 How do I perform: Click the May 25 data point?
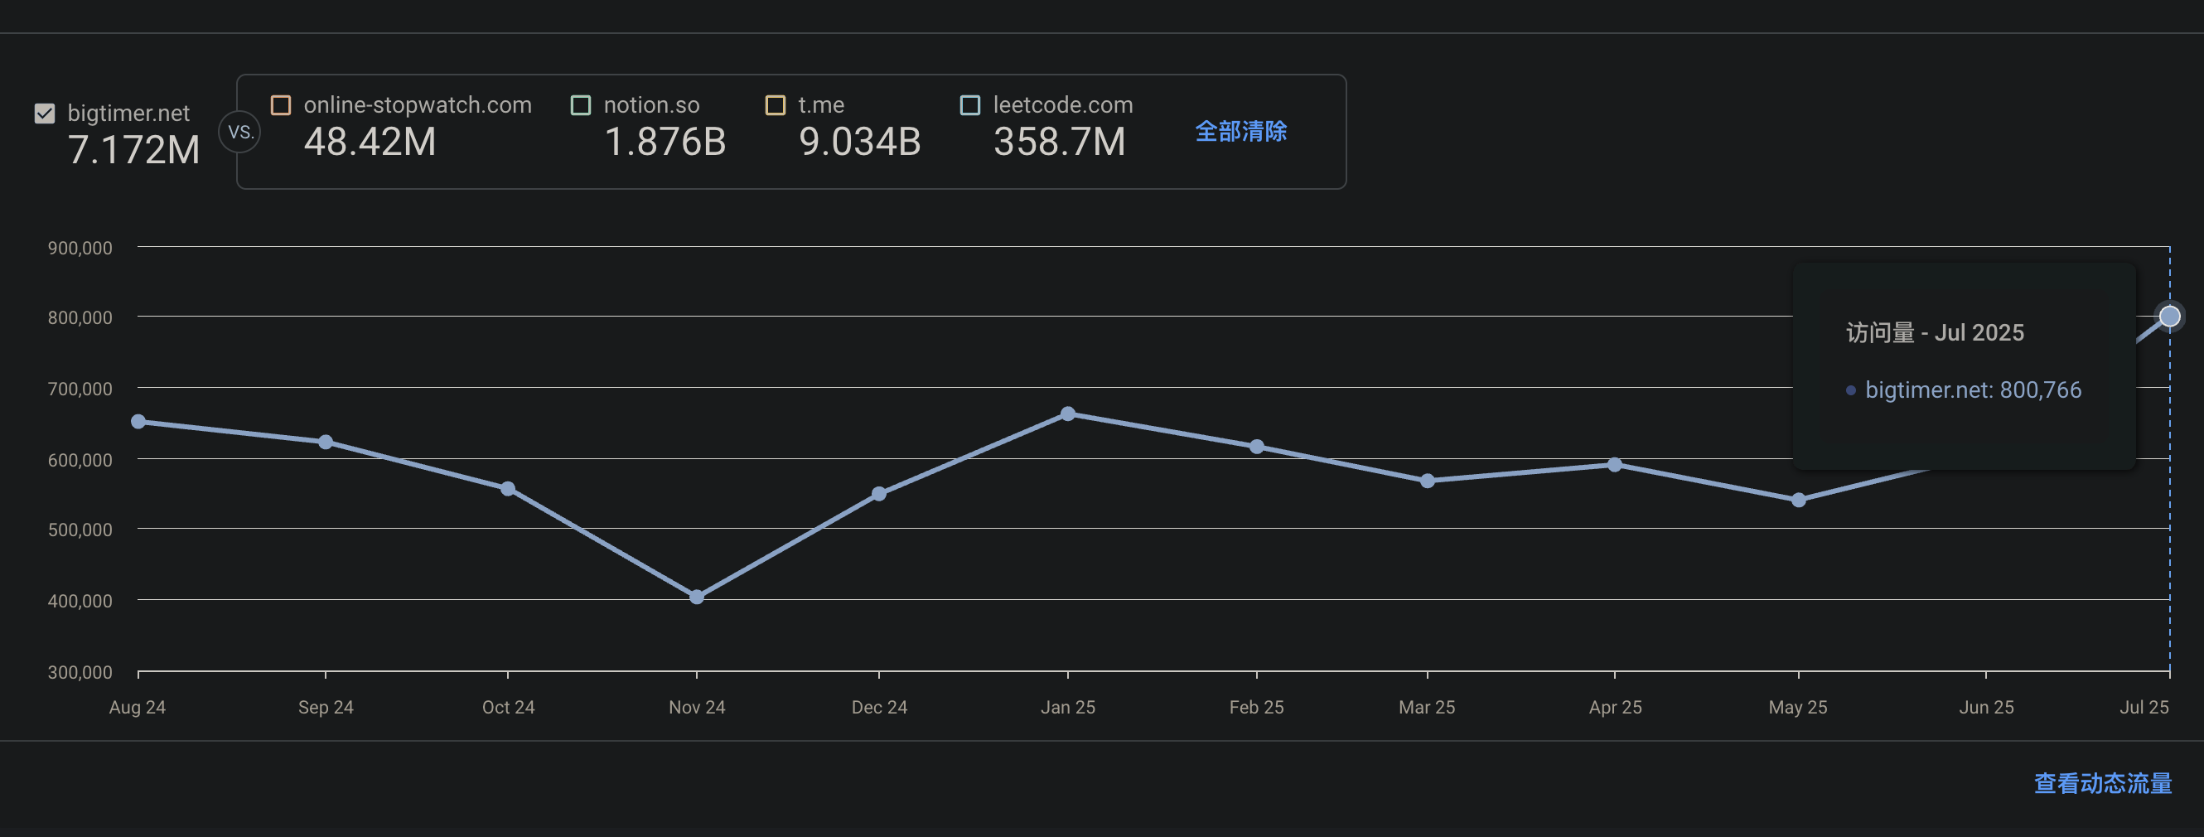tap(1799, 500)
